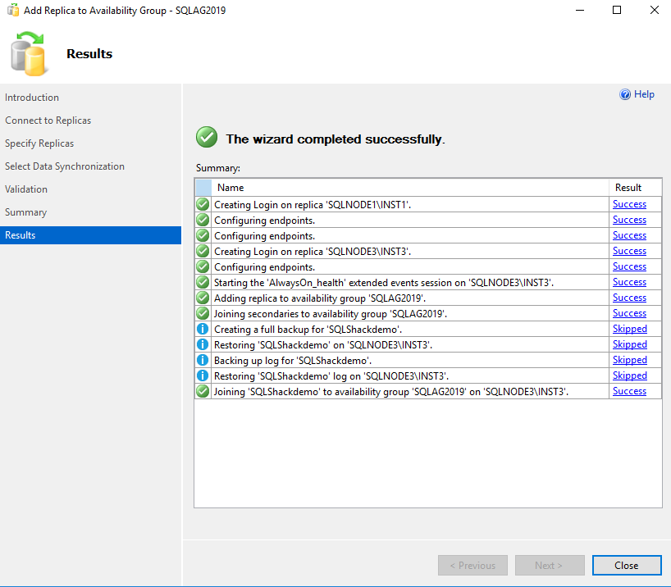Select the 'Joining SQLShackdemo to availability group' row
Image resolution: width=671 pixels, height=587 pixels.
pyautogui.click(x=391, y=391)
